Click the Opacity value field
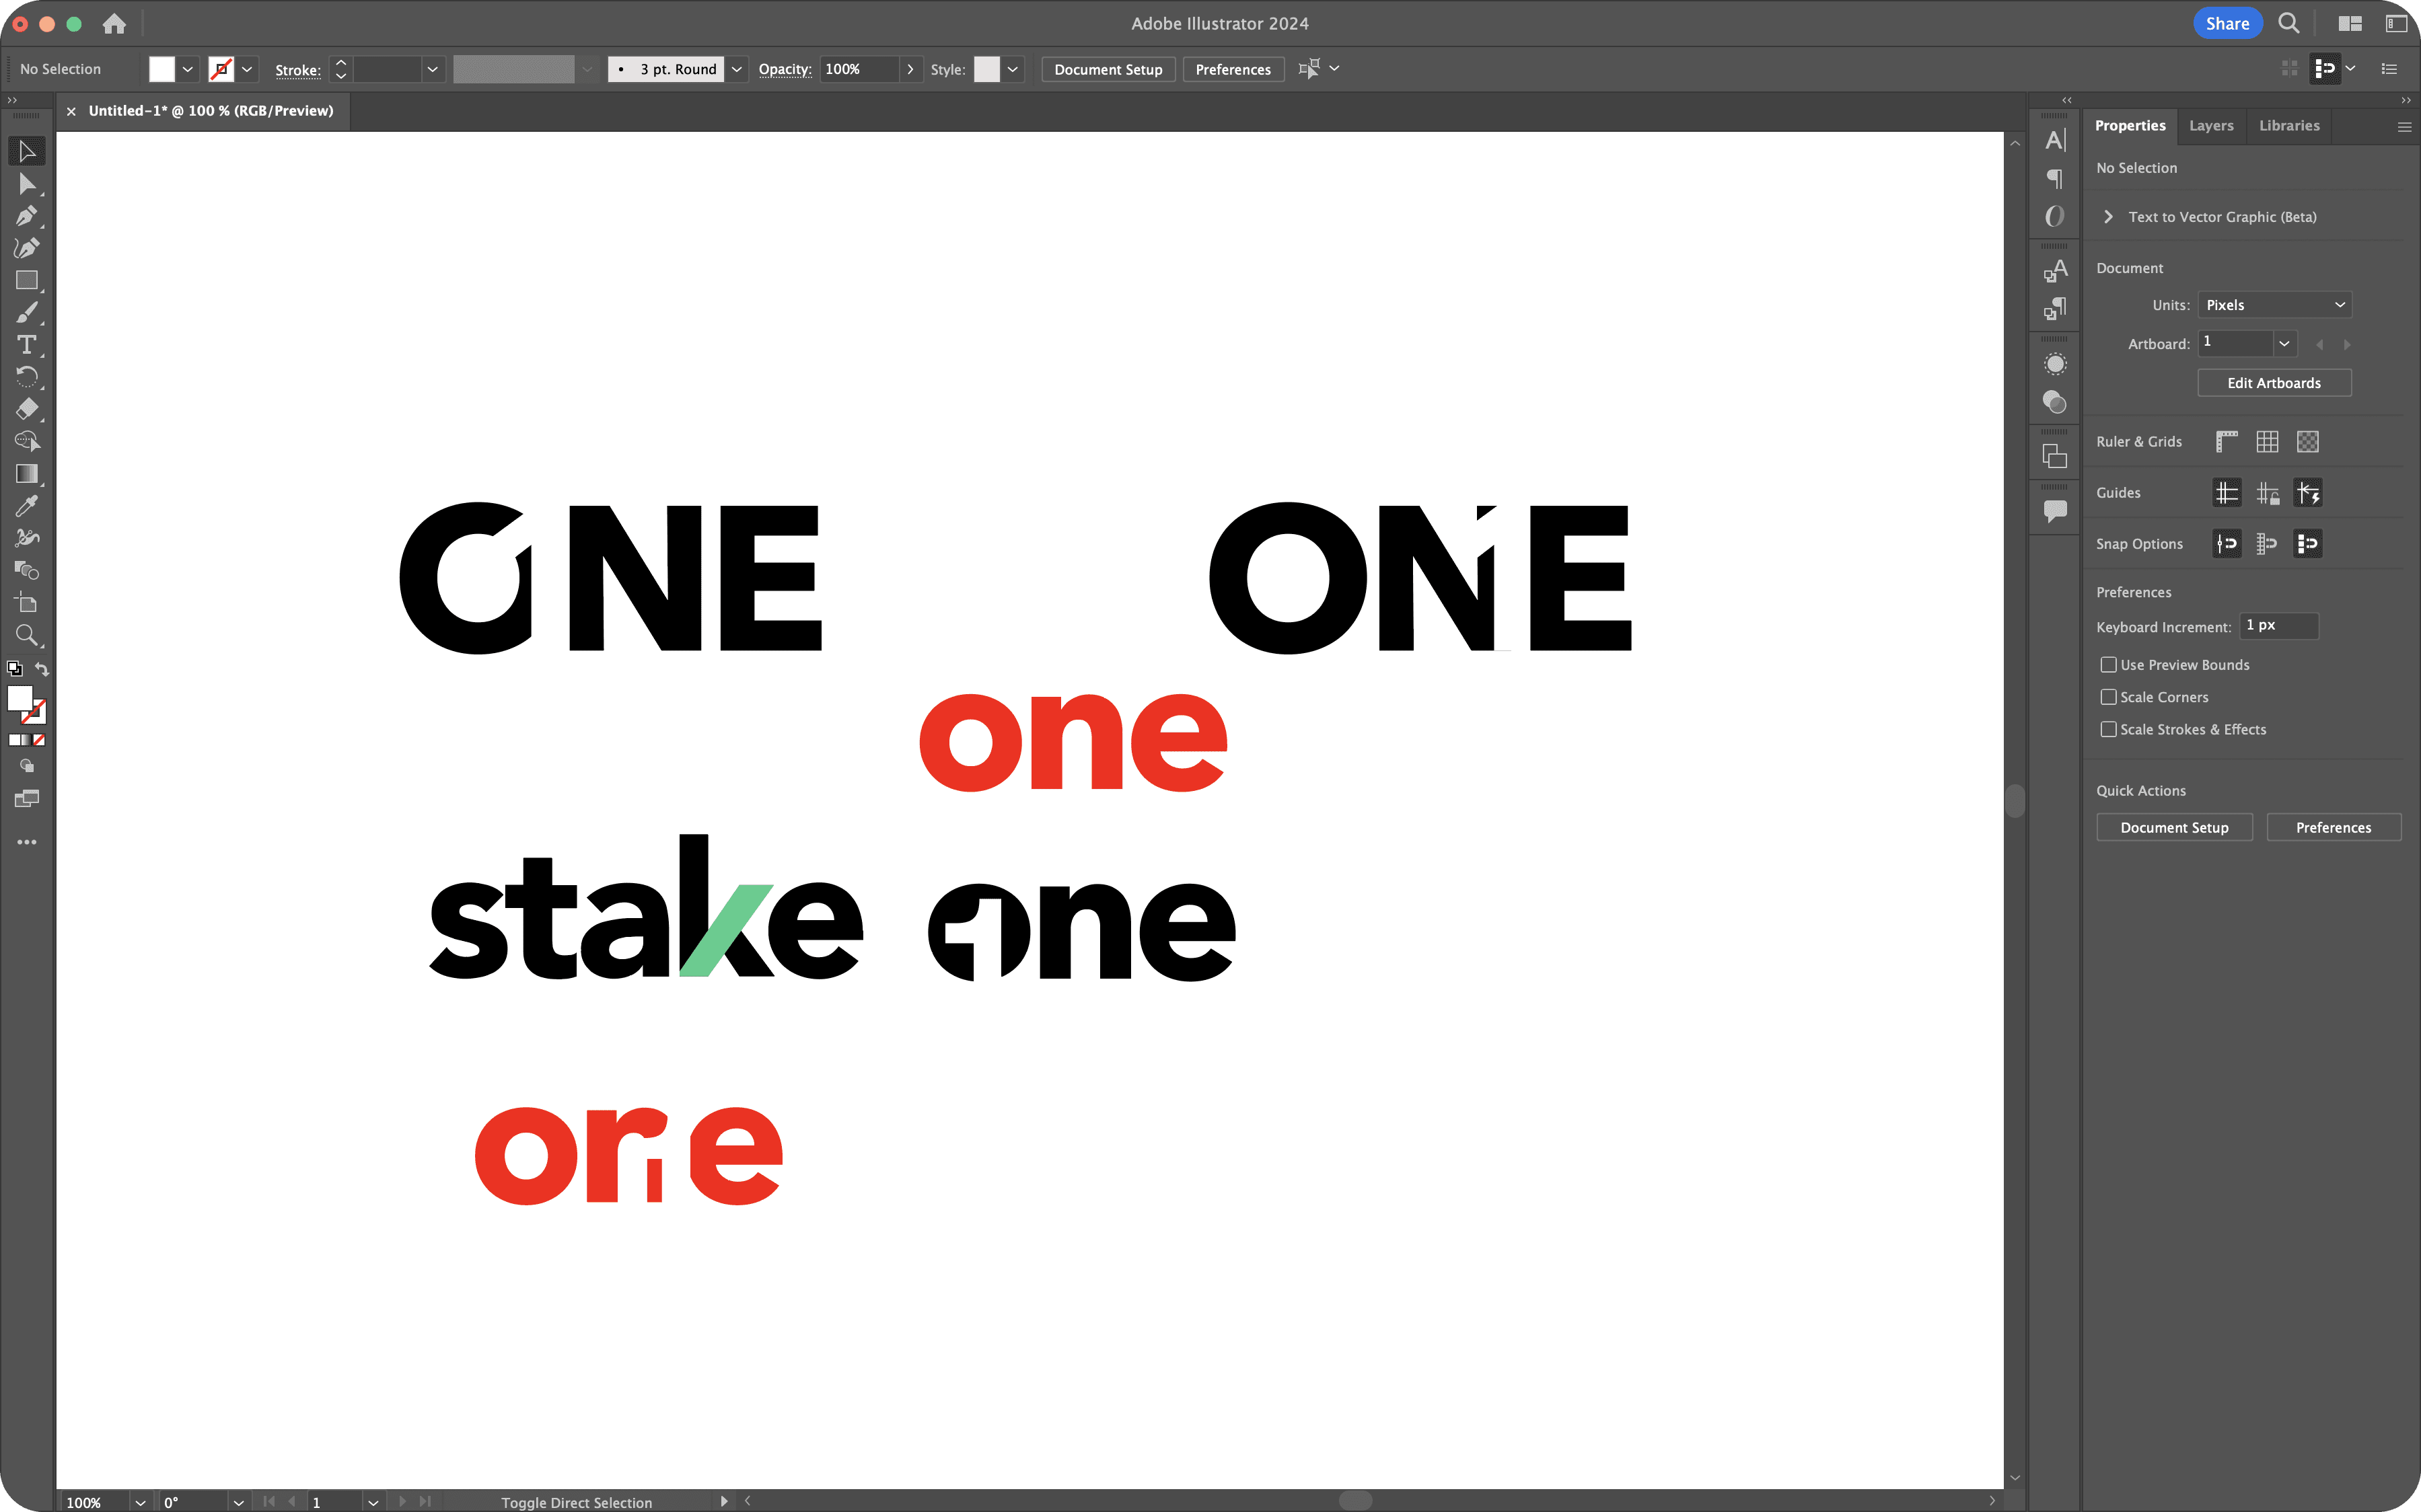 click(859, 69)
